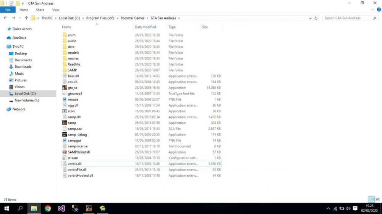The width and height of the screenshot is (382, 214).
Task: Click the forward navigation arrow
Action: [14, 18]
